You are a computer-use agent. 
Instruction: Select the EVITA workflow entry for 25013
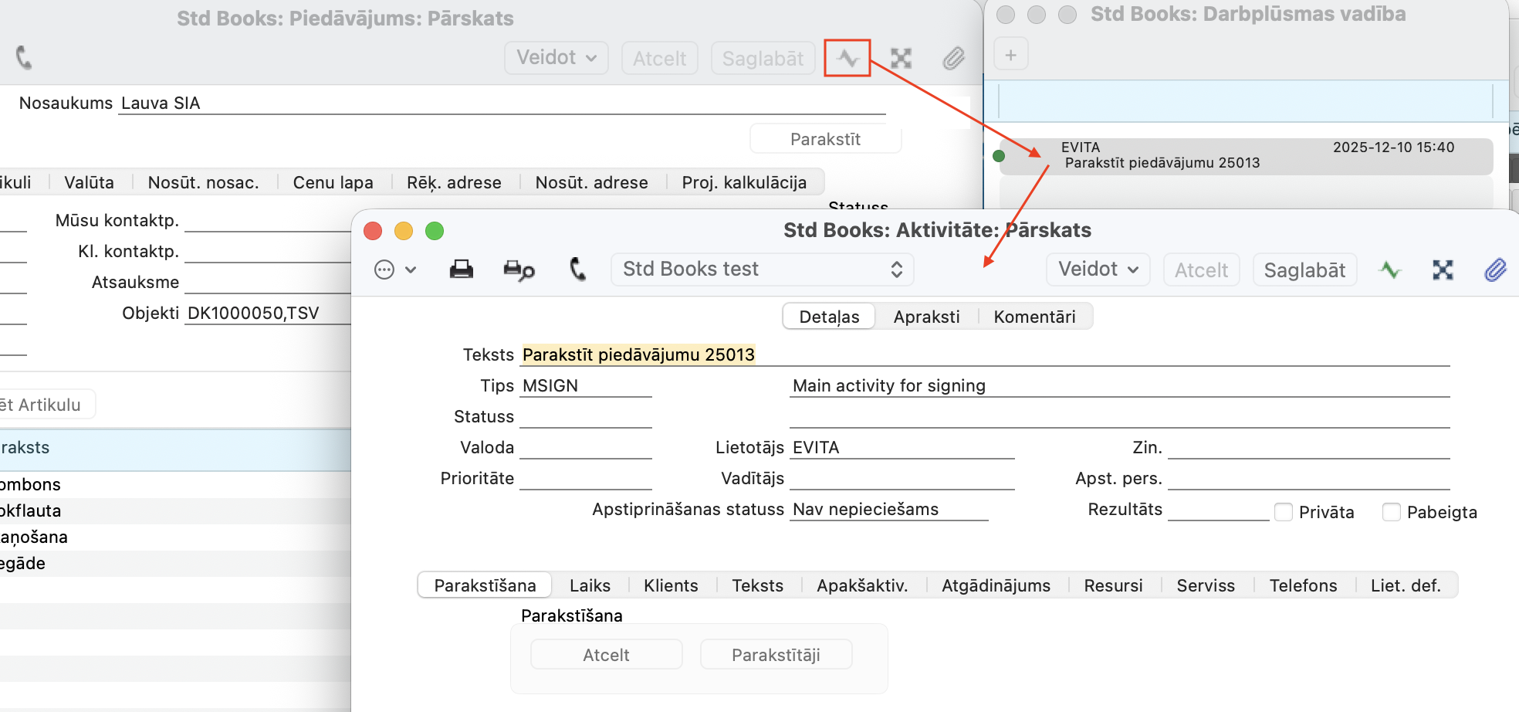1246,156
